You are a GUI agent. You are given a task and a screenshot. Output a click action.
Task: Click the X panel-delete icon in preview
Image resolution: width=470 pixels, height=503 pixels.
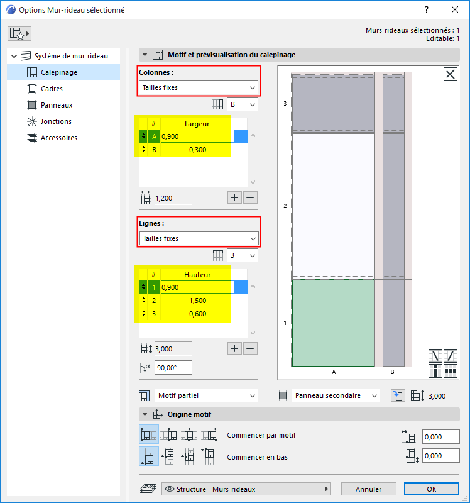click(451, 74)
